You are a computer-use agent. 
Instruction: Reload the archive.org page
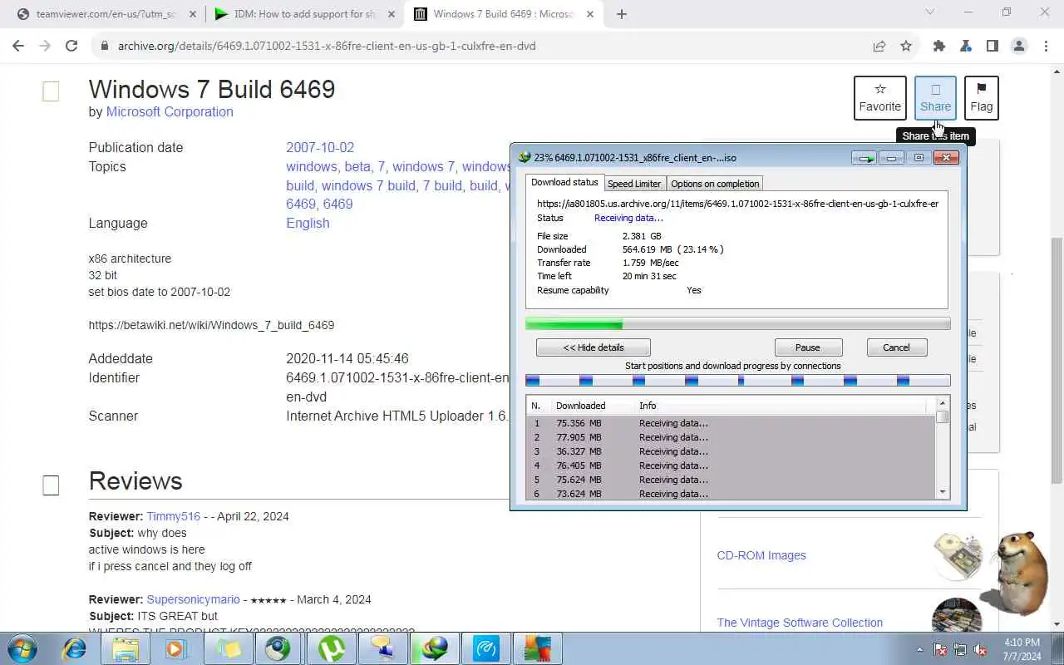[71, 46]
